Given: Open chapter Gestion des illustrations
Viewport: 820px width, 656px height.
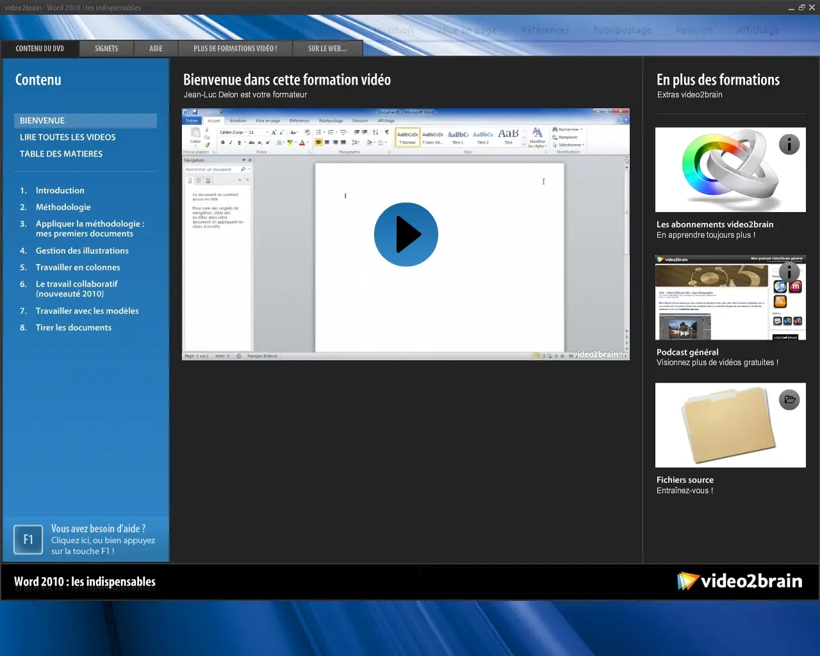Looking at the screenshot, I should (x=82, y=250).
